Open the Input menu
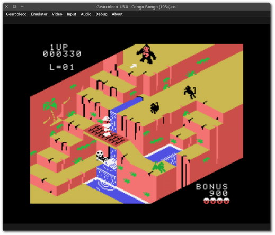275x235 pixels. (72, 14)
